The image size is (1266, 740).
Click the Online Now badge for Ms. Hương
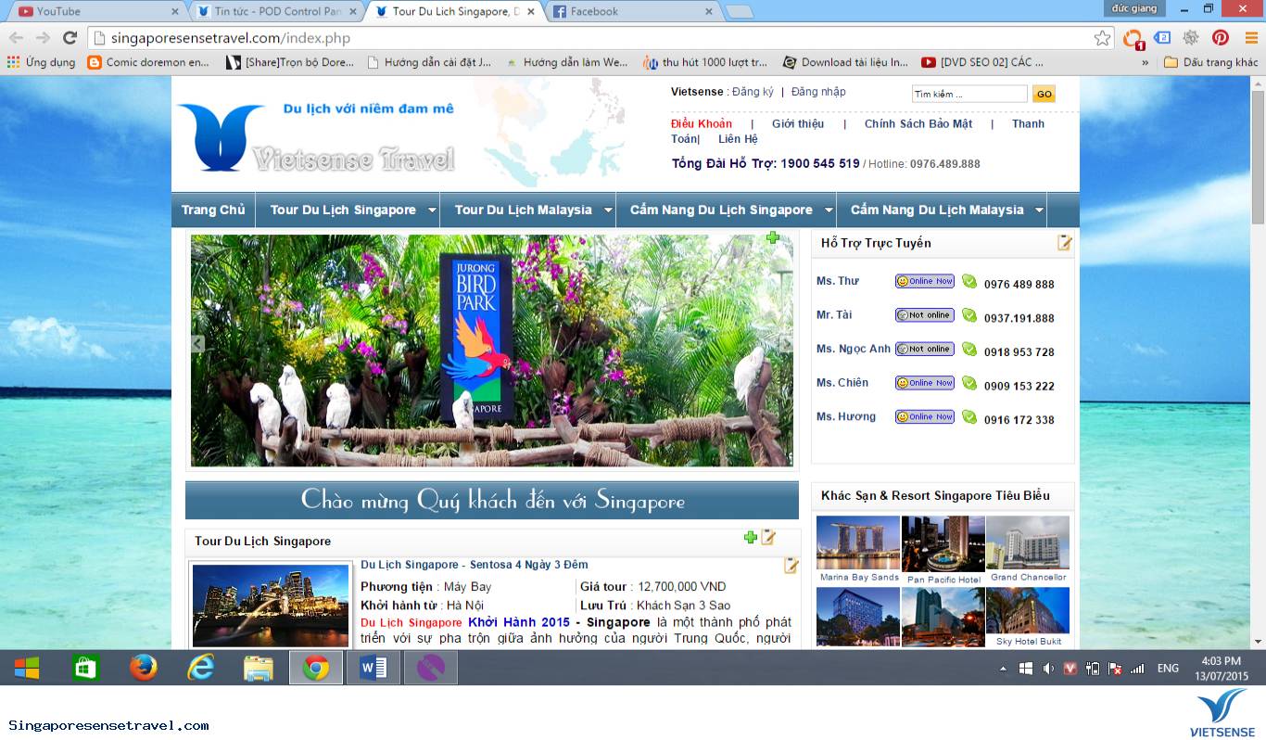click(x=924, y=416)
